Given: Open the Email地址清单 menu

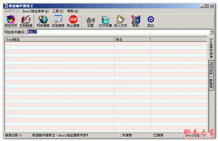Looking at the screenshot, I should tap(36, 11).
